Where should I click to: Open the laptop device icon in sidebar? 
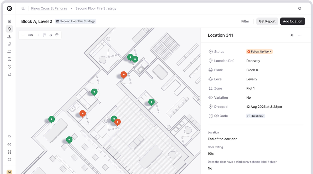pos(9,37)
